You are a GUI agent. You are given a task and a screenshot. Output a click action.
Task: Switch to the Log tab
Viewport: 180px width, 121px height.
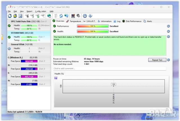pyautogui.click(x=117, y=21)
